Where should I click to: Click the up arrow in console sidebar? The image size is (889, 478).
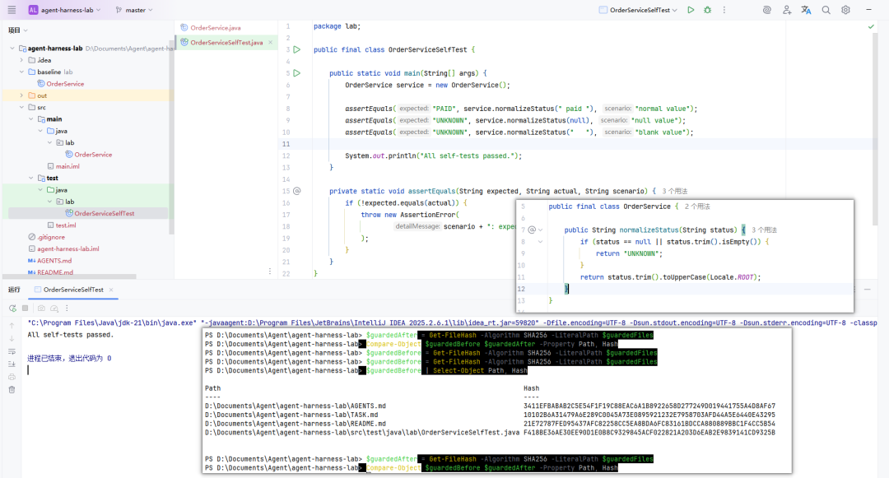pyautogui.click(x=12, y=326)
